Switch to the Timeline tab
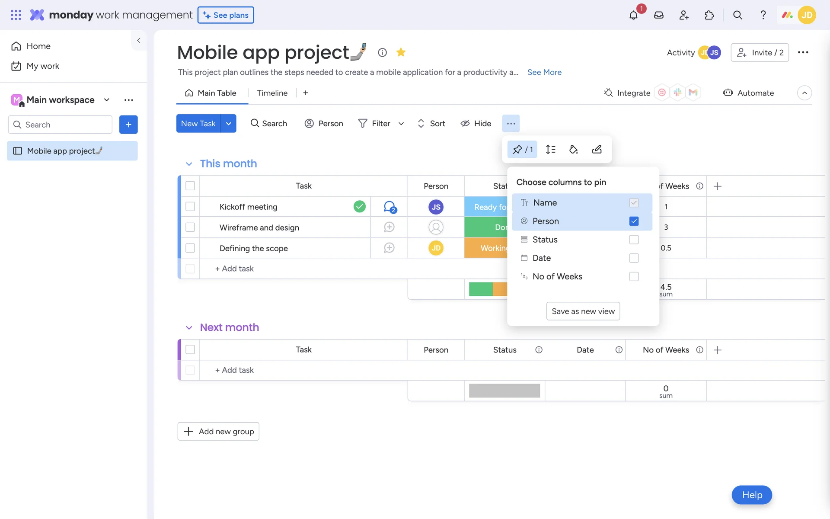830x519 pixels. coord(272,93)
